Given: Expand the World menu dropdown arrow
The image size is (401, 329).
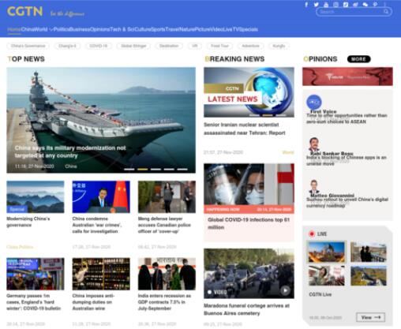Looking at the screenshot, I should tap(51, 29).
